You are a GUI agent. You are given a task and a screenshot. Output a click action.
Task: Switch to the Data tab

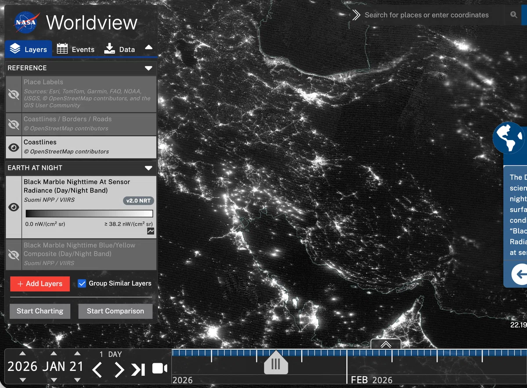tap(119, 49)
